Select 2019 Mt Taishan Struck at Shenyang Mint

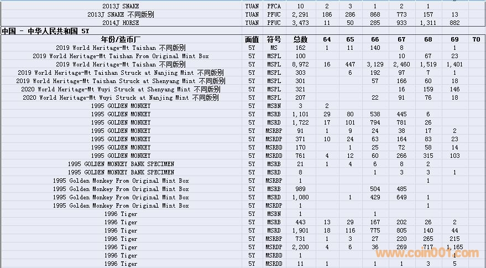[121, 81]
